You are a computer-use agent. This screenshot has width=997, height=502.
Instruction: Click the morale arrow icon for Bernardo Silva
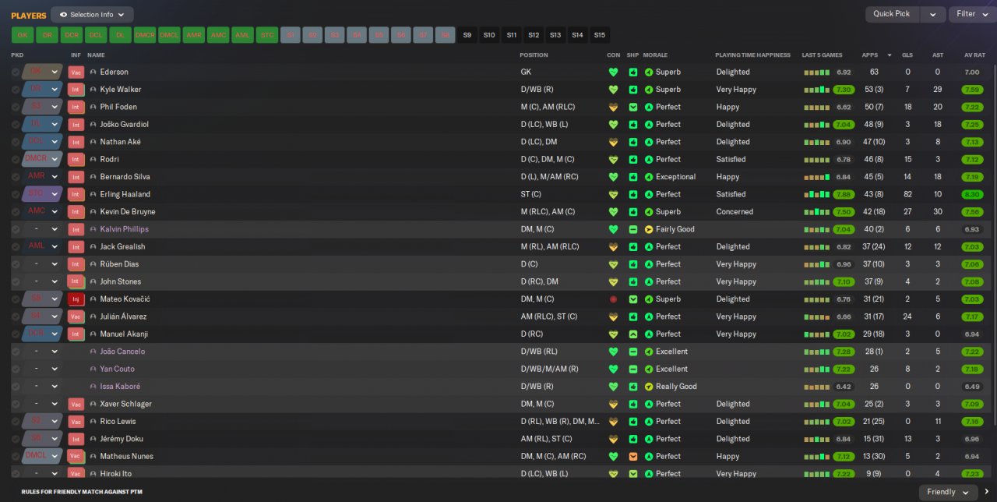click(x=649, y=177)
